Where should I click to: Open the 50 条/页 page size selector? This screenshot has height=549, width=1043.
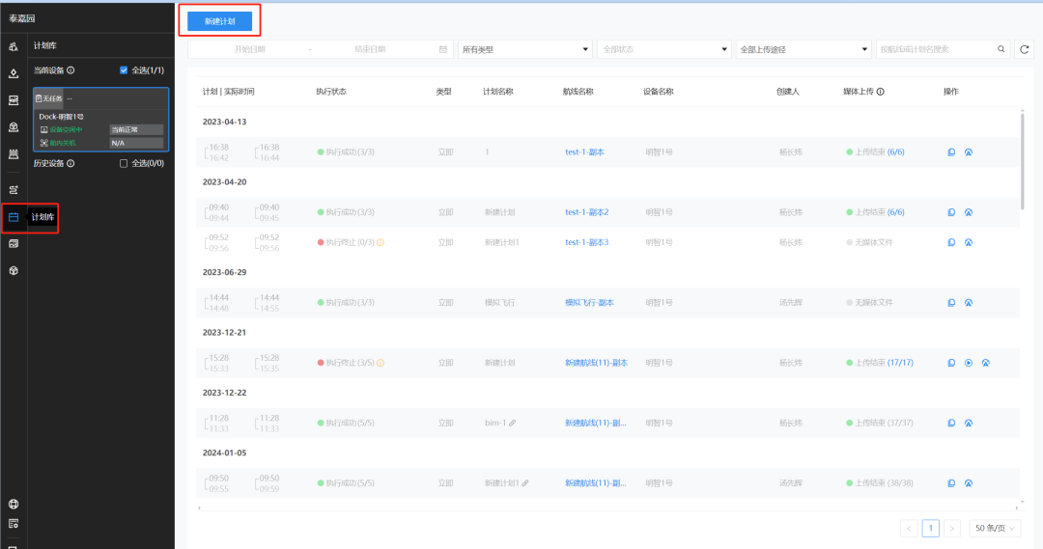[995, 529]
